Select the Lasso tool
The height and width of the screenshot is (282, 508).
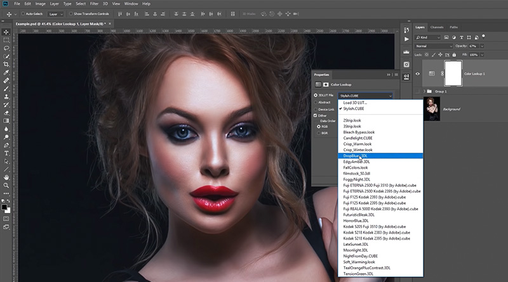[6, 48]
